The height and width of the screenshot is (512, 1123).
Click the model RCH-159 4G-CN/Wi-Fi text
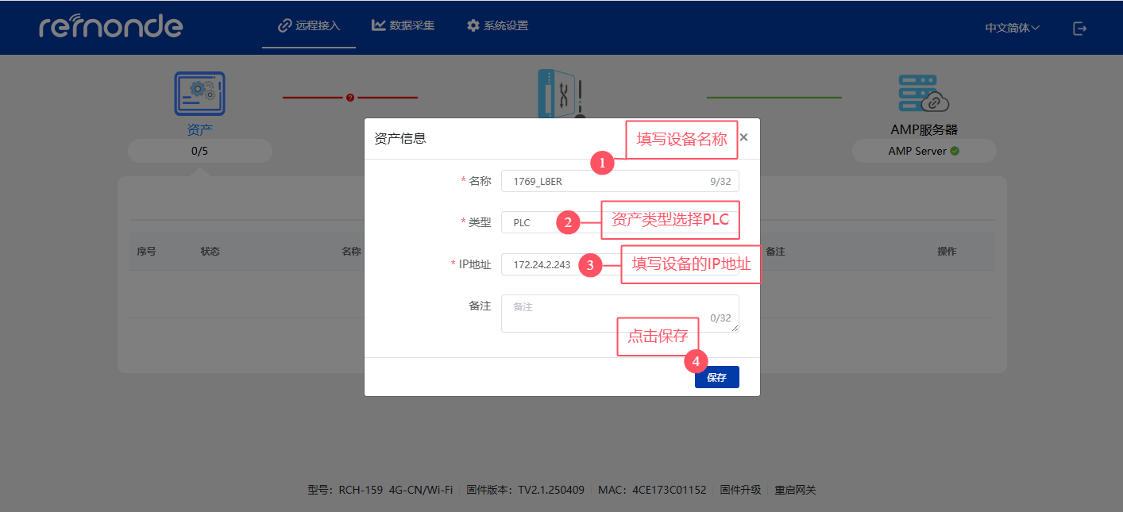380,490
